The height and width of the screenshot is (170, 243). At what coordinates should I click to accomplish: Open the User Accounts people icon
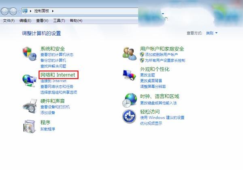[130, 53]
